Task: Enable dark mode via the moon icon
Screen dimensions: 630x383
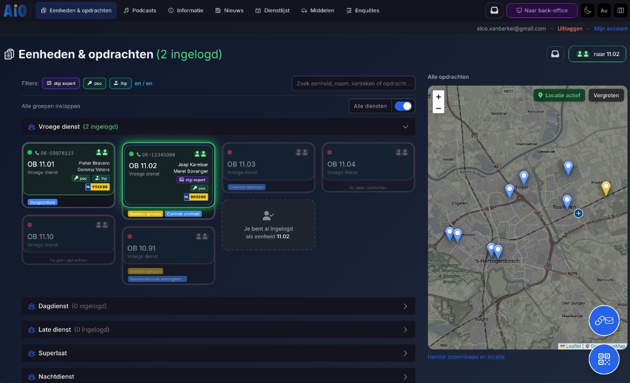Action: (x=588, y=10)
